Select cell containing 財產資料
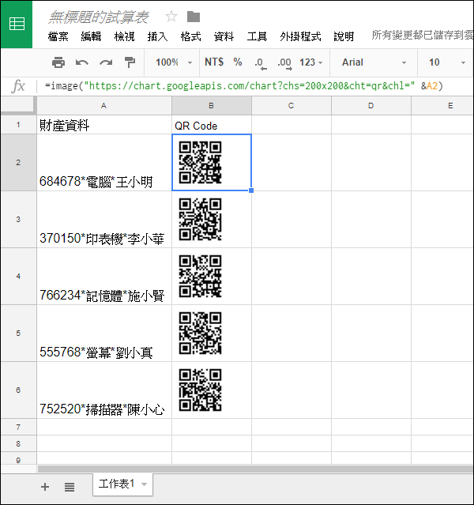Image resolution: width=474 pixels, height=505 pixels. click(x=104, y=125)
